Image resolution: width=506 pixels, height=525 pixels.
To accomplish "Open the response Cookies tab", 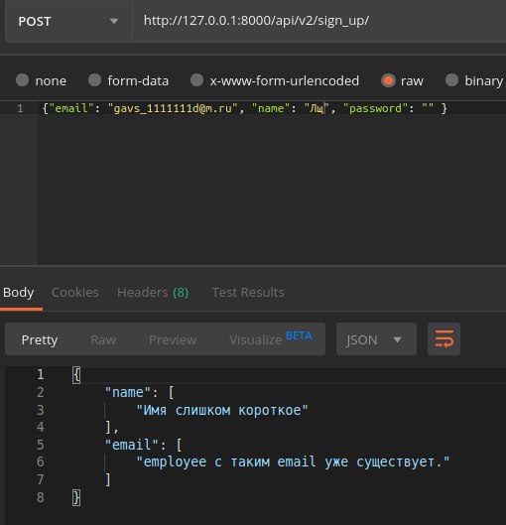I will 75,293.
